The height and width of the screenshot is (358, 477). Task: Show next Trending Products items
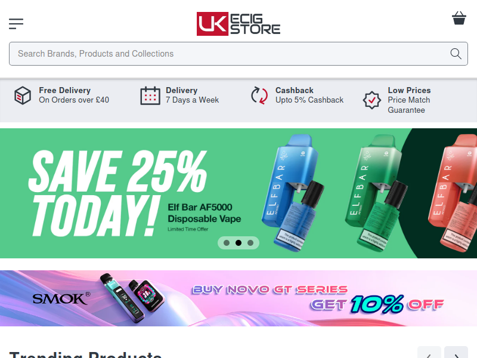tap(456, 352)
